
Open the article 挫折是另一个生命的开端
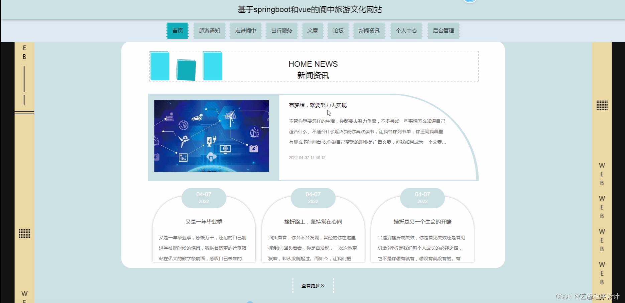[x=422, y=221]
